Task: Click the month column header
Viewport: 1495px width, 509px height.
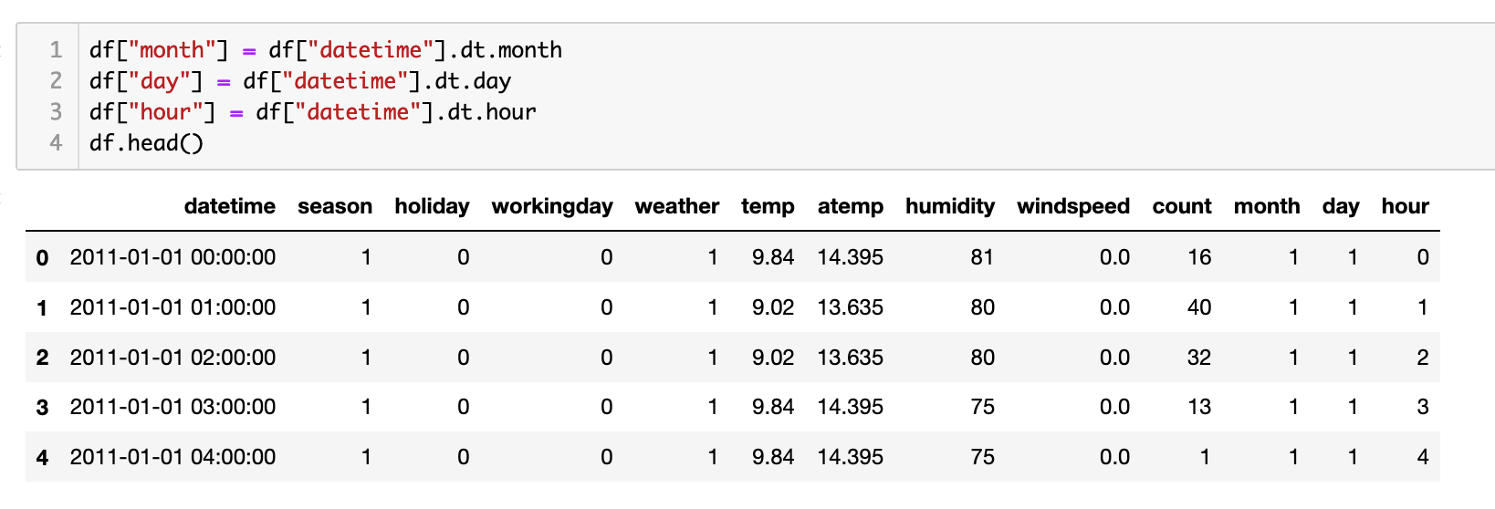Action: 1266,206
